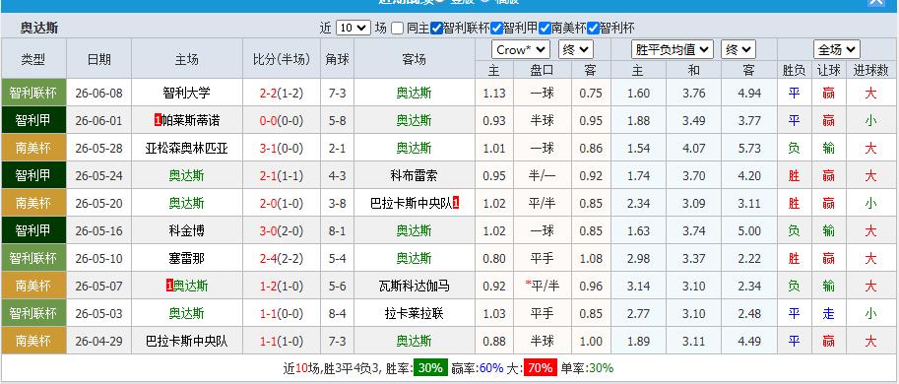Click the 角球 column header
The width and height of the screenshot is (899, 384).
coord(337,58)
